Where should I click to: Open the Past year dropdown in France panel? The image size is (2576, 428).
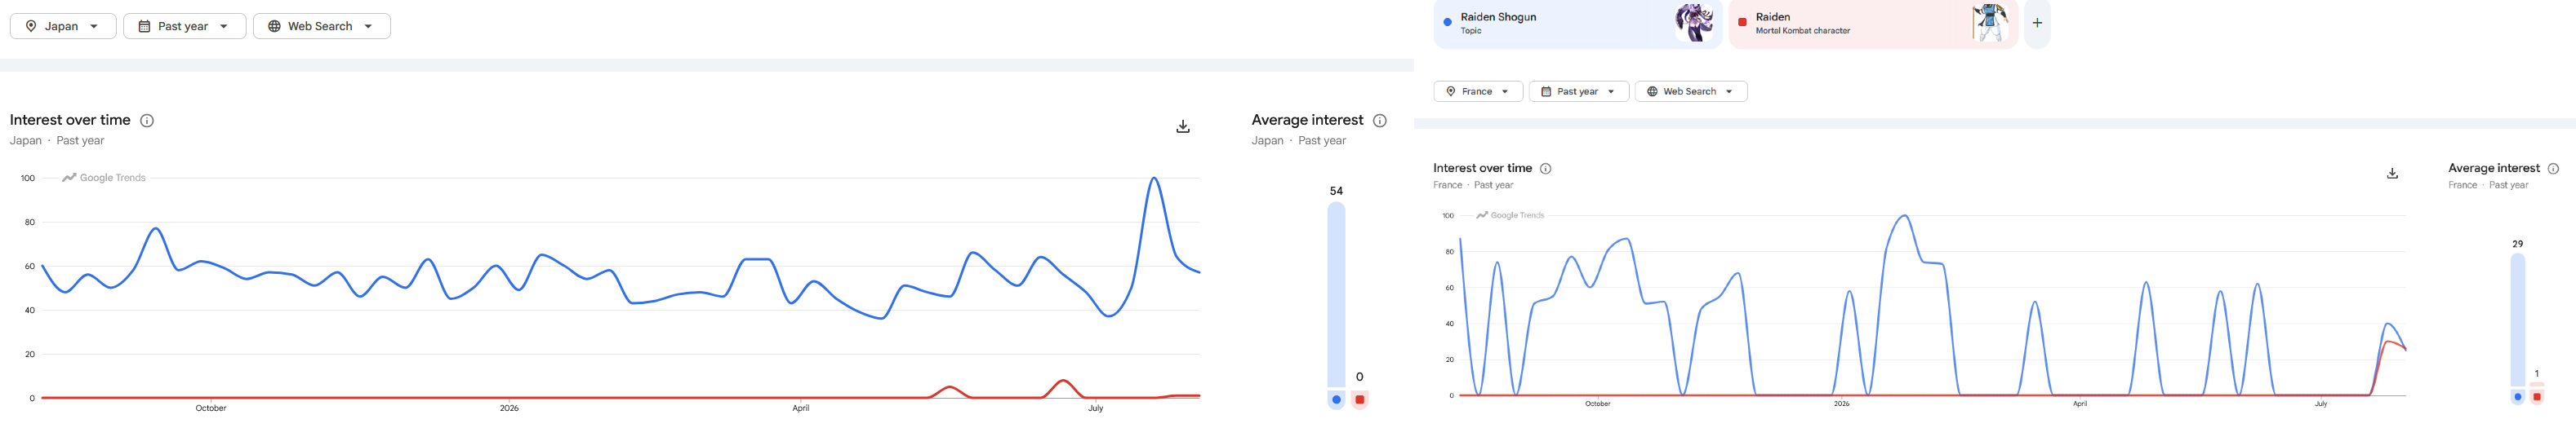(x=1578, y=92)
